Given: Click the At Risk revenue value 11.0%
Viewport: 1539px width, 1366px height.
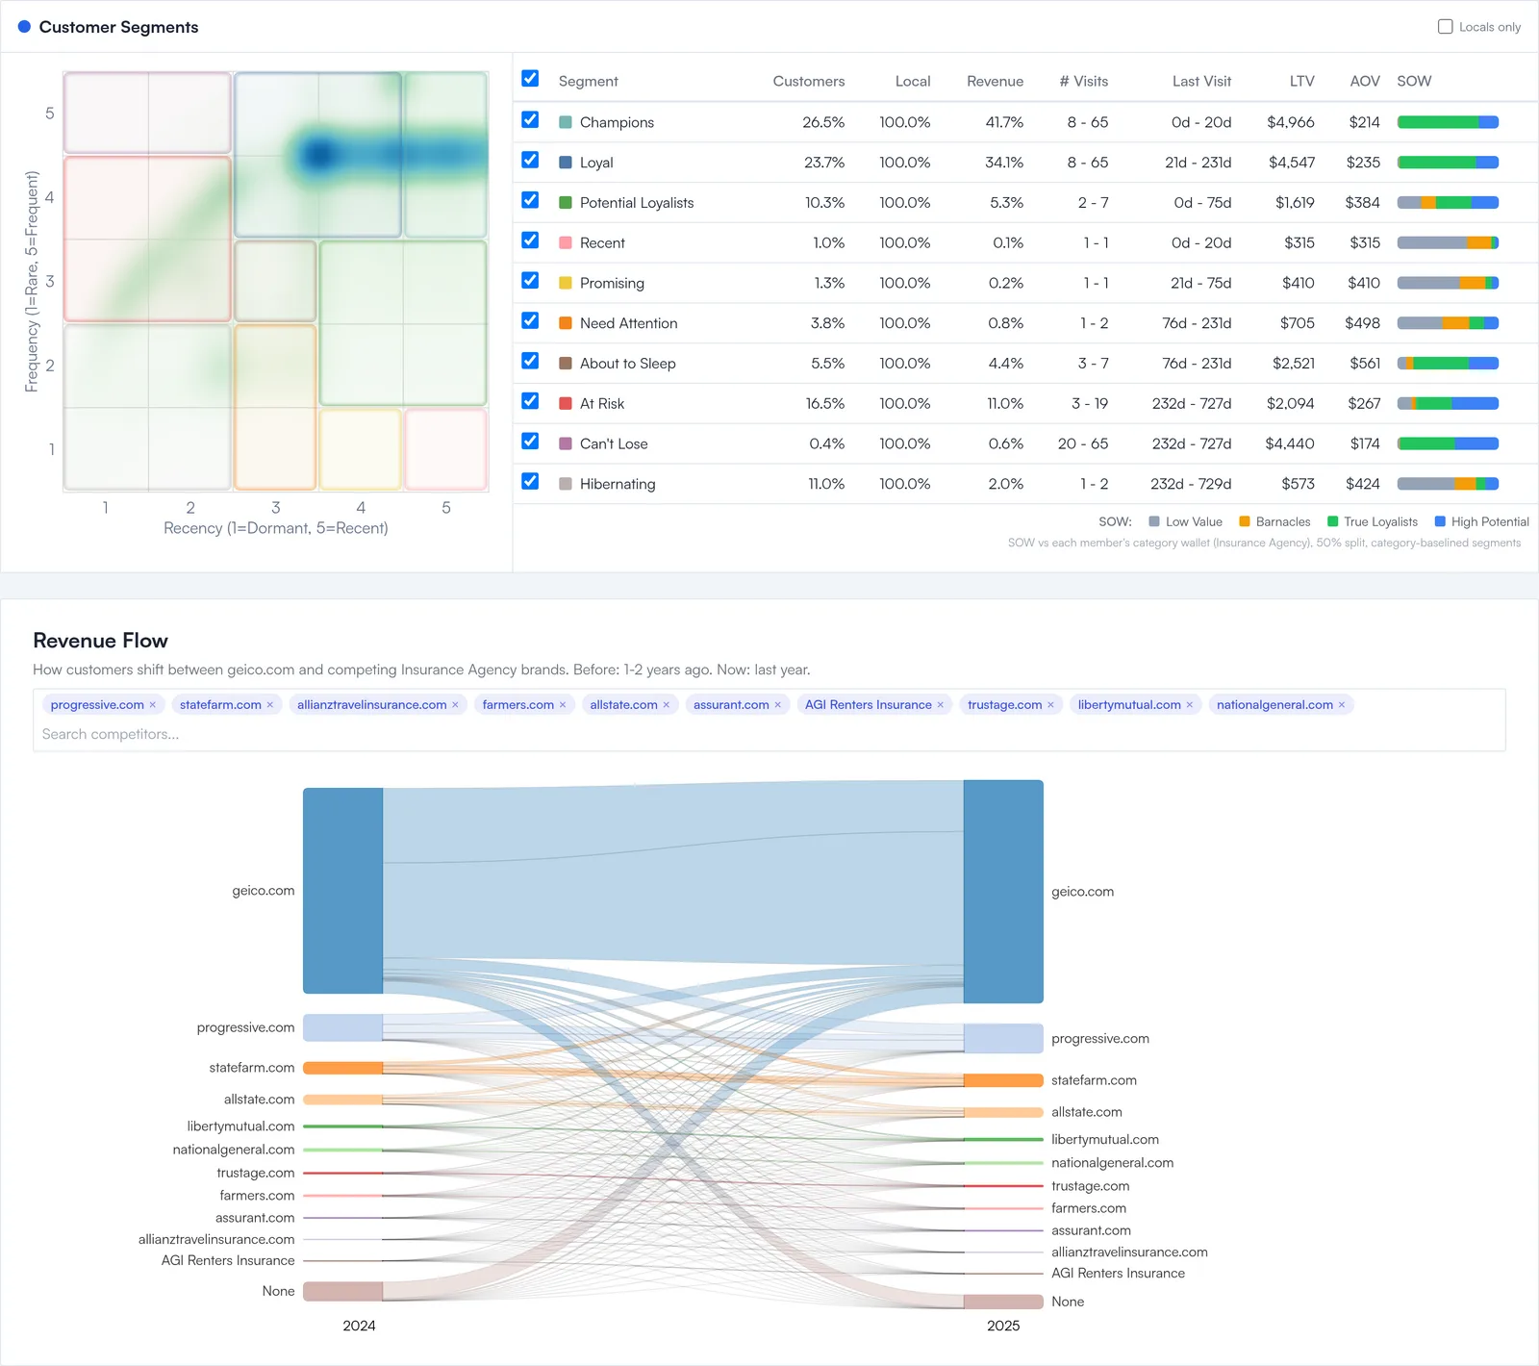Looking at the screenshot, I should pyautogui.click(x=1004, y=403).
